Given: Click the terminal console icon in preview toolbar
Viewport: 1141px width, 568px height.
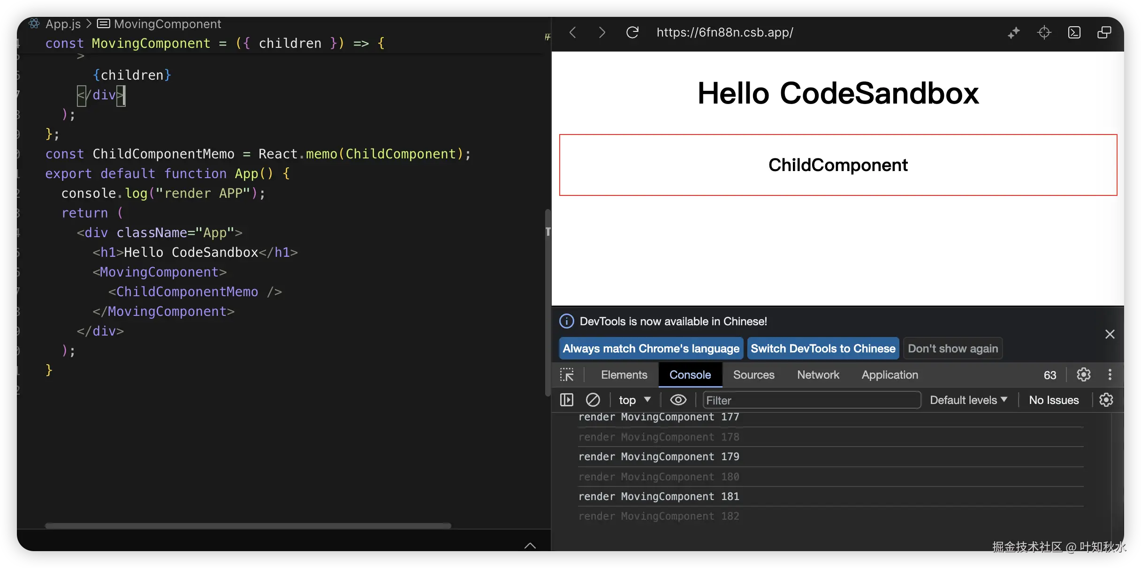Looking at the screenshot, I should pos(1074,32).
